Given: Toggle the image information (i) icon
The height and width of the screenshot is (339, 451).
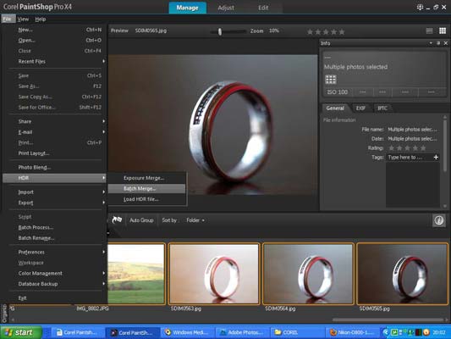Looking at the screenshot, I should (x=438, y=220).
